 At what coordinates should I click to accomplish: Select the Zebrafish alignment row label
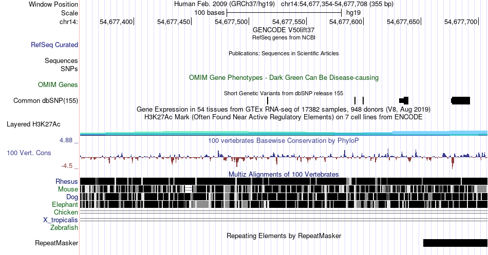(x=64, y=228)
